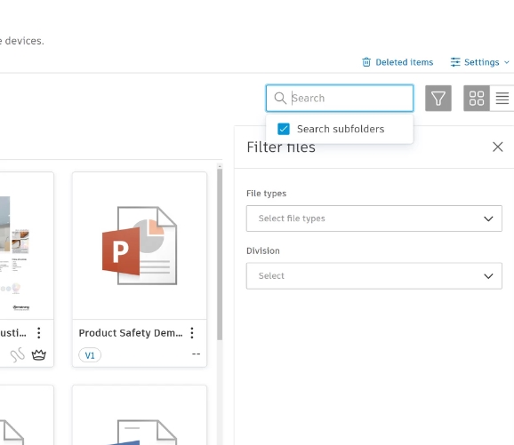The image size is (514, 445).
Task: Toggle the filter funnel button
Action: coord(438,99)
